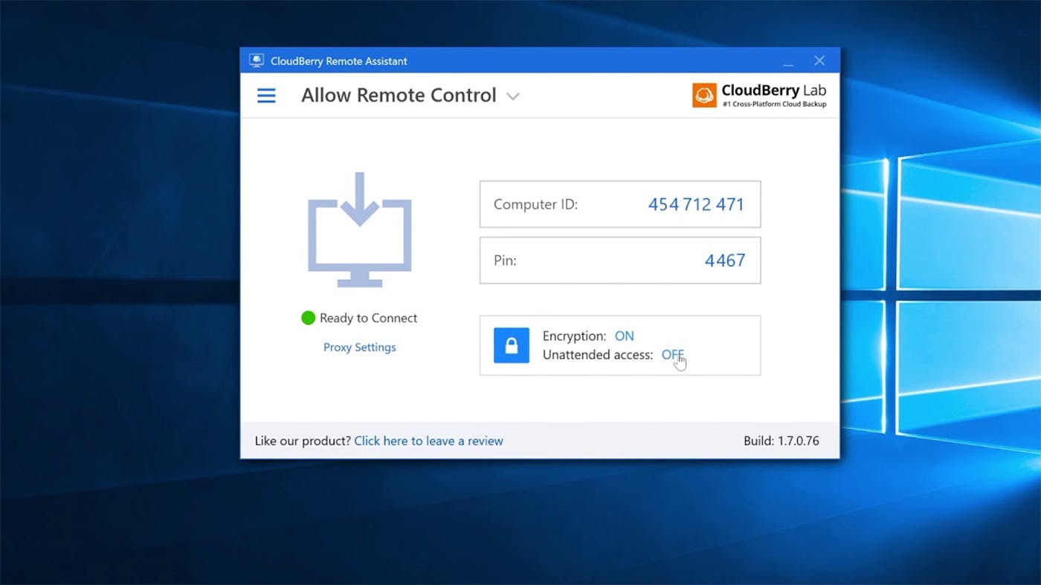Click the green Ready to Connect indicator
Viewport: 1041px width, 585px height.
[x=308, y=318]
